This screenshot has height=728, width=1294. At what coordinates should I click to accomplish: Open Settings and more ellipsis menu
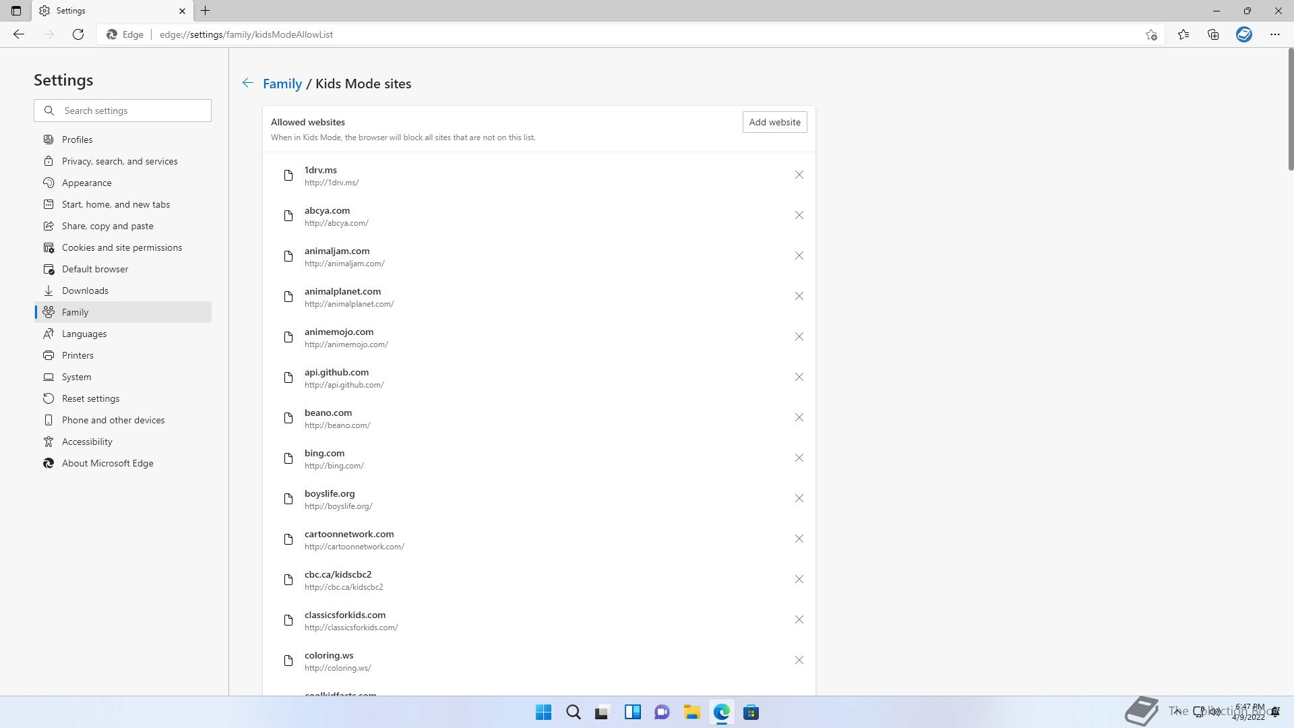pyautogui.click(x=1275, y=34)
